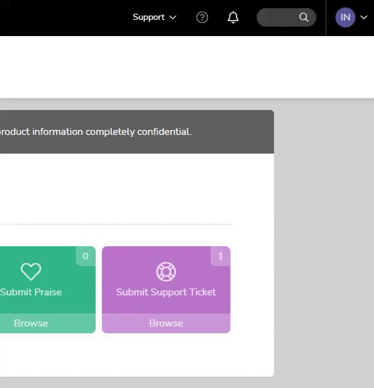Image resolution: width=374 pixels, height=388 pixels.
Task: Open notifications bell
Action: [x=233, y=17]
